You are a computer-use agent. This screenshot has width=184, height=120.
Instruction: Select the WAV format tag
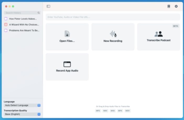click(105, 111)
